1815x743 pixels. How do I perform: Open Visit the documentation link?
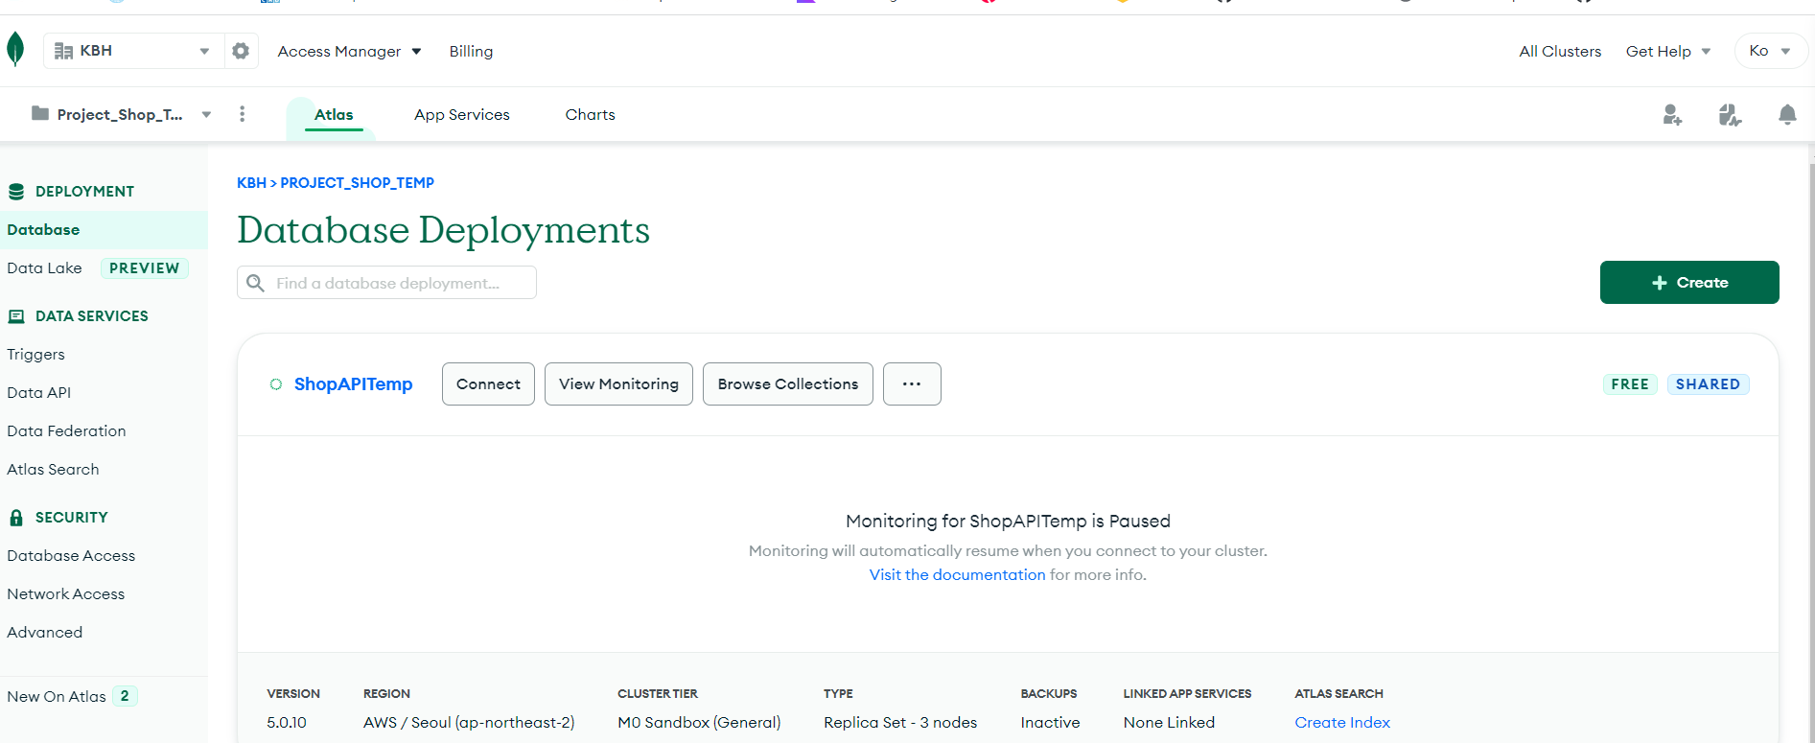click(x=957, y=575)
